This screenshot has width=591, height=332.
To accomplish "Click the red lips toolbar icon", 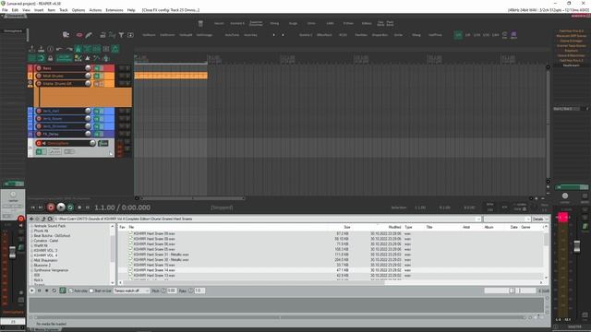I will click(79, 35).
